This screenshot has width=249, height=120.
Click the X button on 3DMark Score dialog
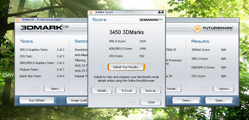pos(161,12)
